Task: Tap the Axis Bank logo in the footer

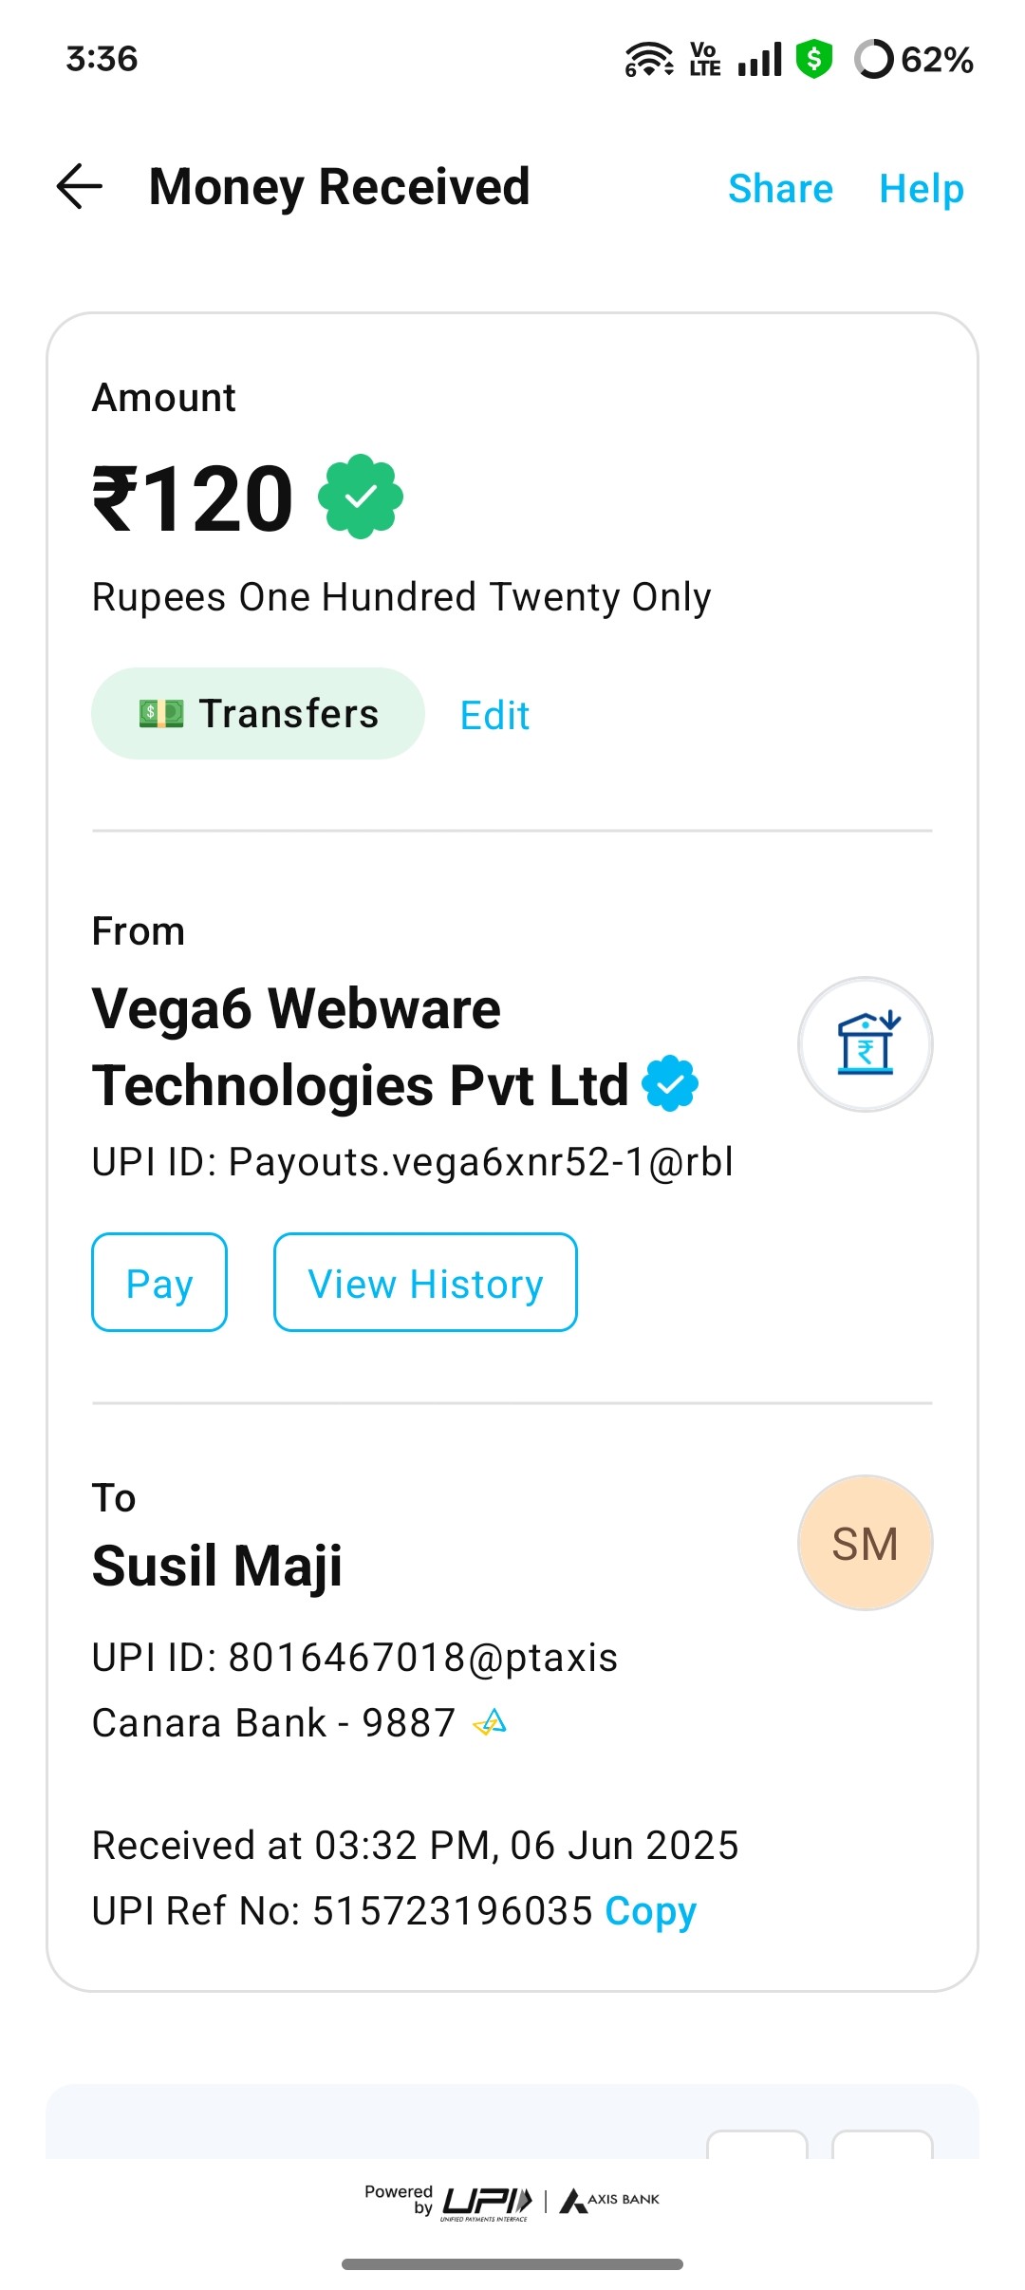Action: (x=609, y=2201)
